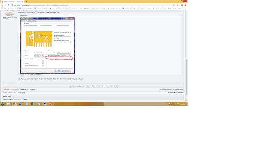
Task: Go back using the browser back arrow
Action: pos(2,5)
